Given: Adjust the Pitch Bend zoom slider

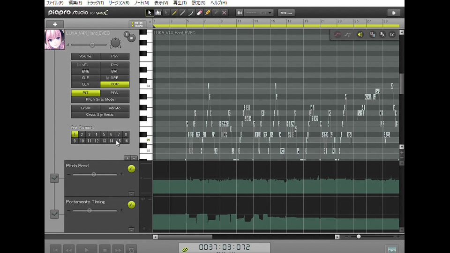Looking at the screenshot, I should (95, 174).
